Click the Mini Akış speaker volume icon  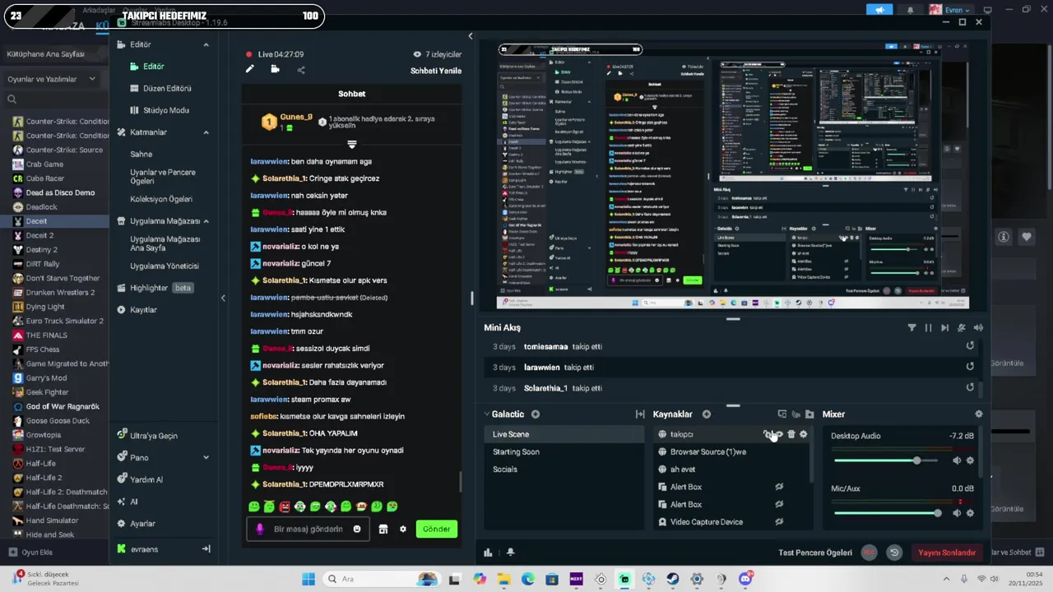pos(978,327)
